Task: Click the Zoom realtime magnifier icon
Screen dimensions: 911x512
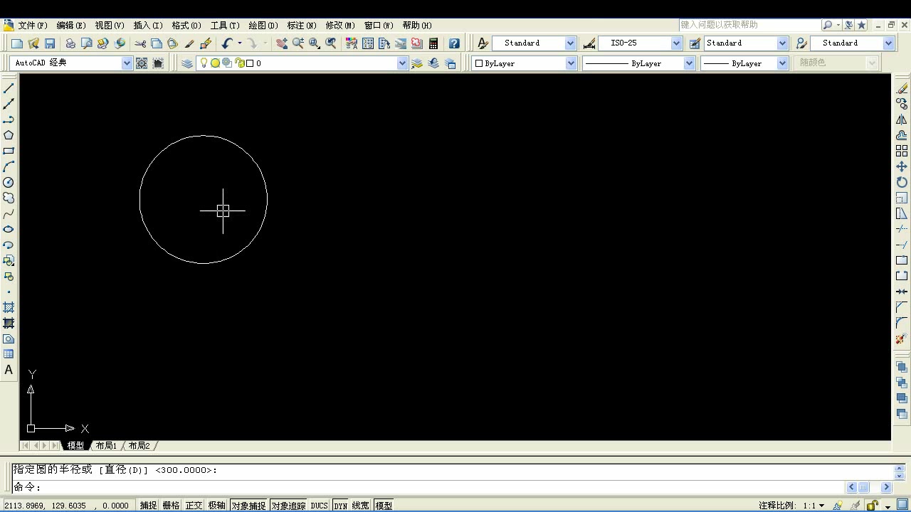Action: click(x=298, y=43)
